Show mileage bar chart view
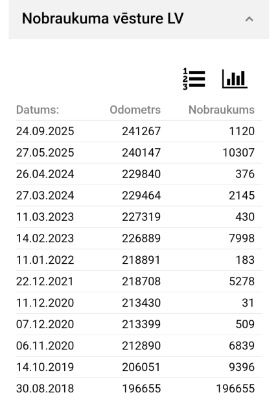This screenshot has height=408, width=278. click(x=235, y=79)
